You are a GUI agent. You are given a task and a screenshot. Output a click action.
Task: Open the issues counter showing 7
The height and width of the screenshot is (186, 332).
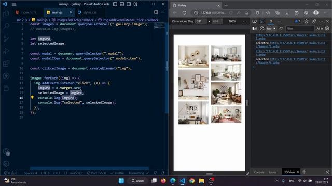(x=297, y=21)
